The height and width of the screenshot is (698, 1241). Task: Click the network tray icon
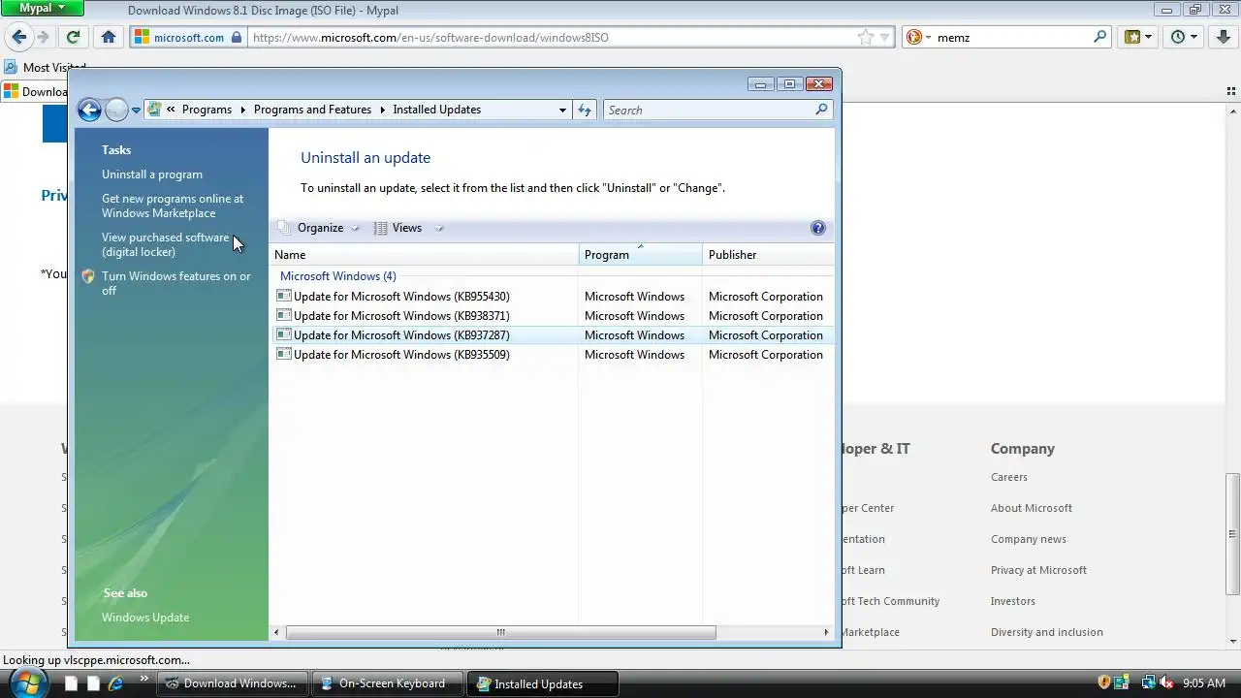click(1147, 683)
